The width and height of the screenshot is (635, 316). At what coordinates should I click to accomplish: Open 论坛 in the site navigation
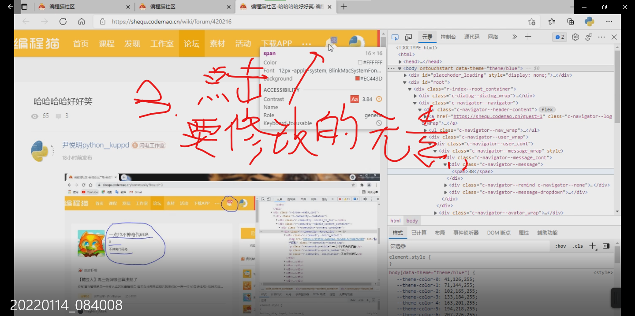click(x=191, y=43)
